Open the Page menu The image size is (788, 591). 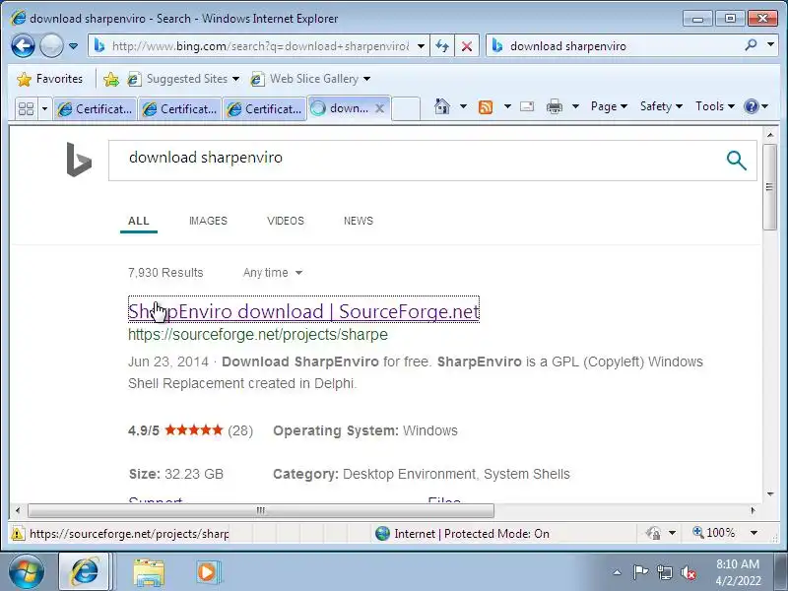coord(609,106)
